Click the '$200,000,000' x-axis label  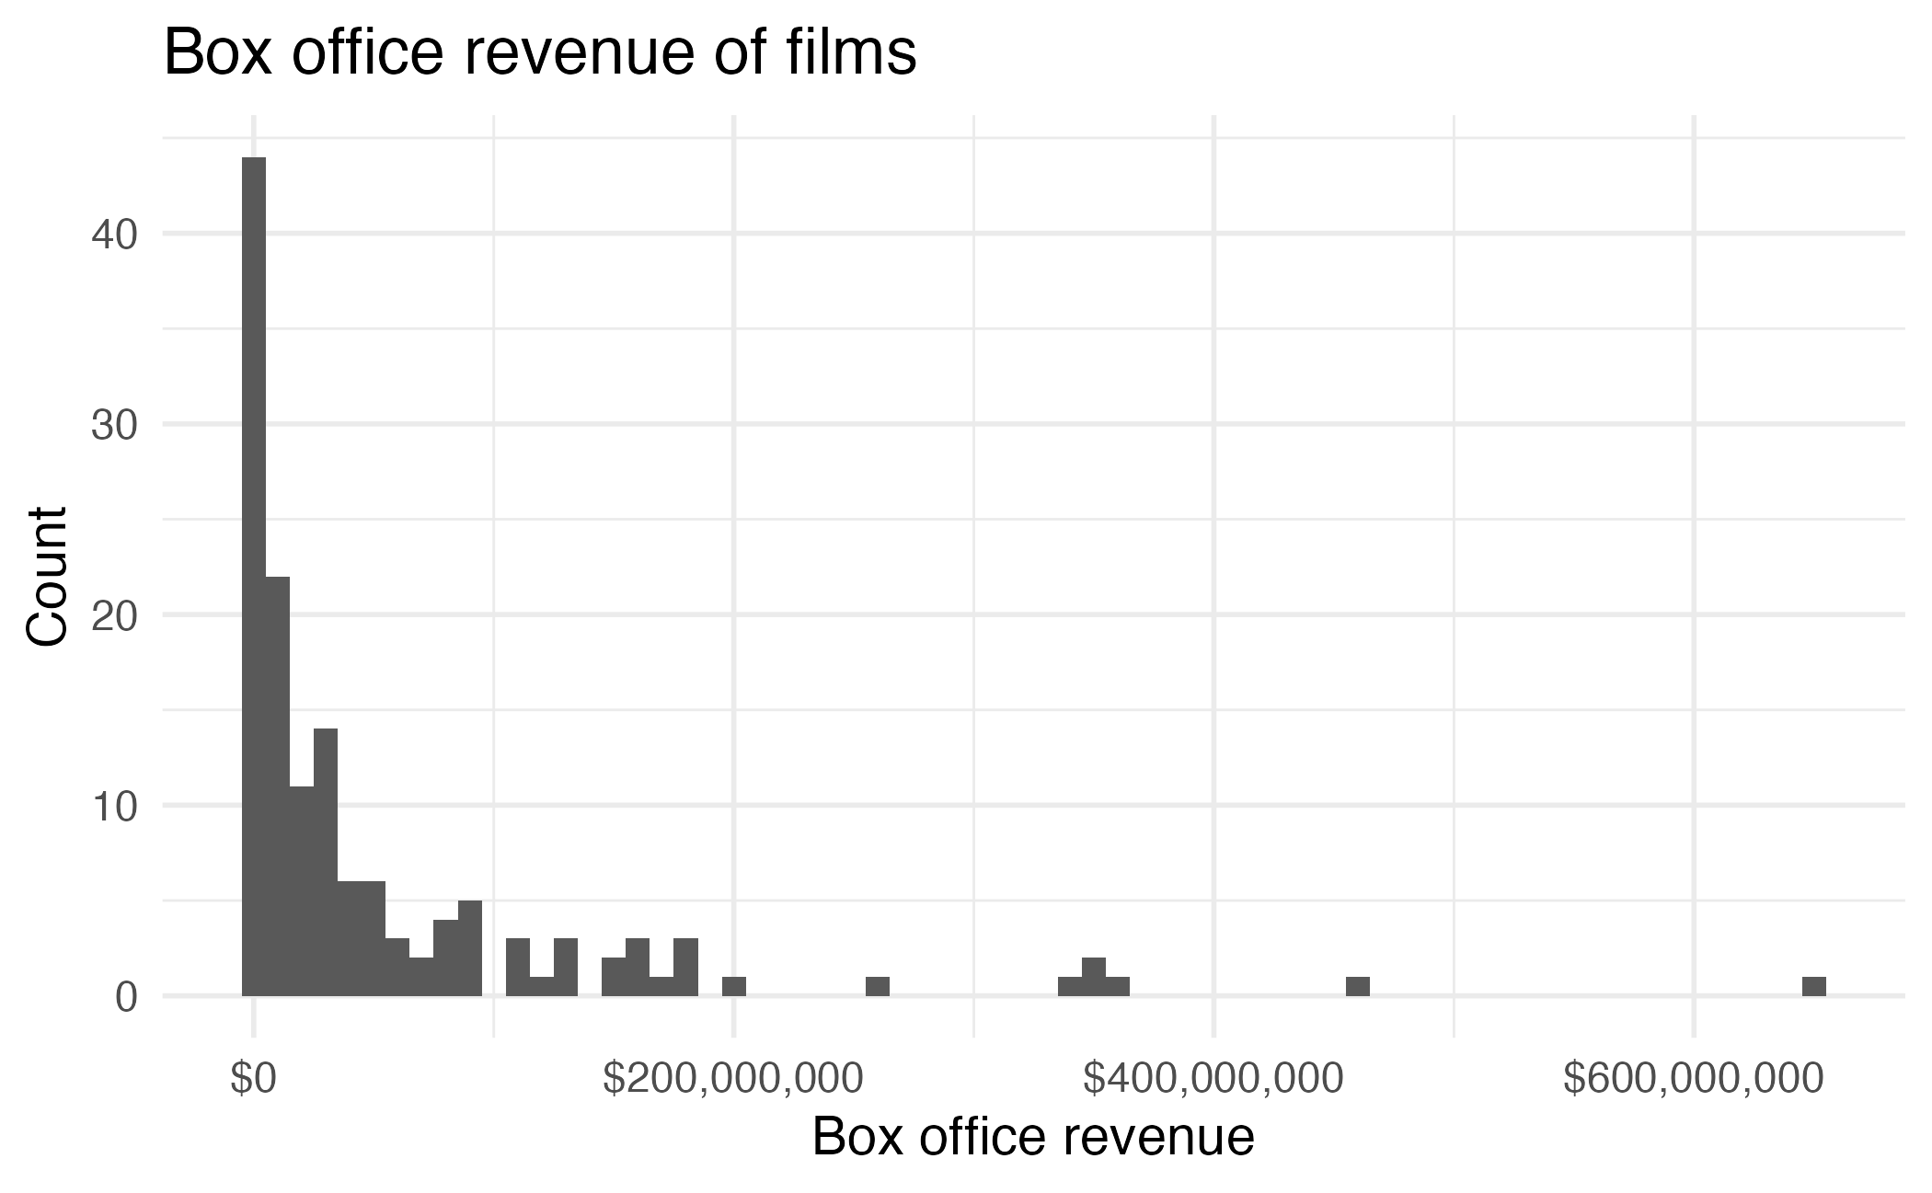pos(732,1080)
